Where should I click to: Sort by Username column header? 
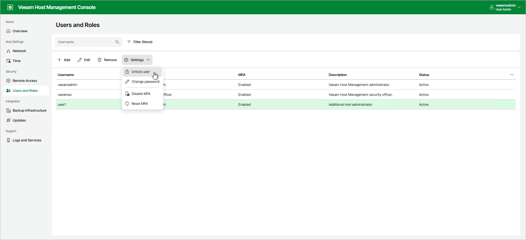coord(66,75)
